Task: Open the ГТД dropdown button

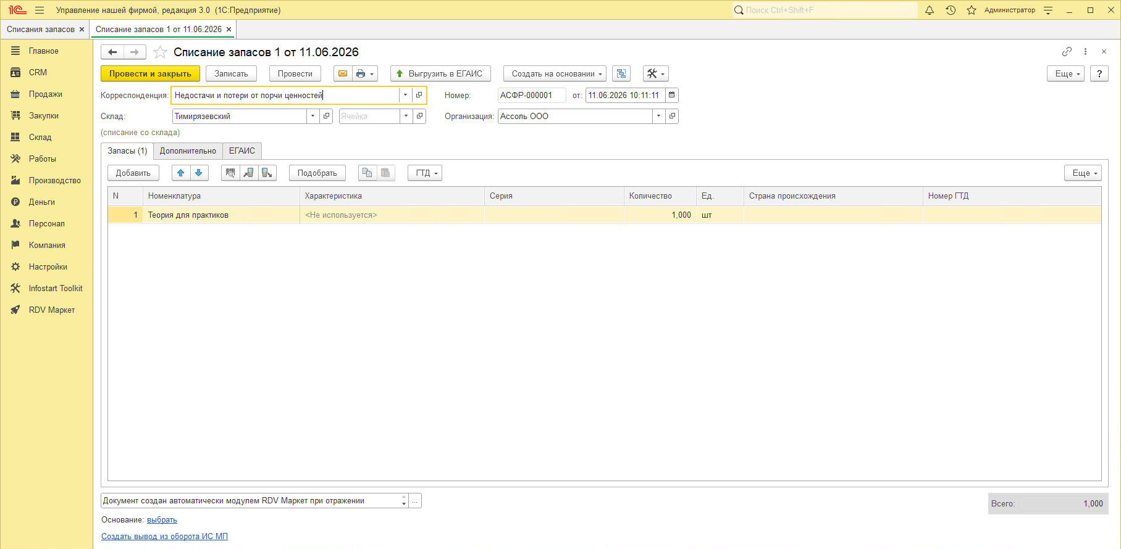Action: pos(425,173)
